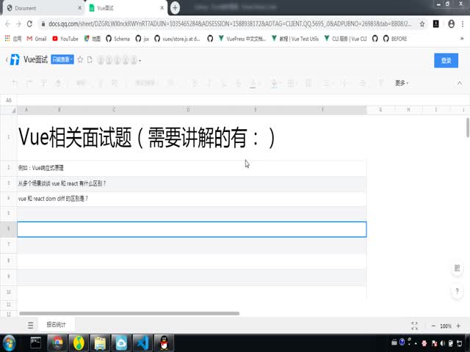Image resolution: width=470 pixels, height=352 pixels.
Task: Open Visual Studio Code from taskbar
Action: [142, 343]
